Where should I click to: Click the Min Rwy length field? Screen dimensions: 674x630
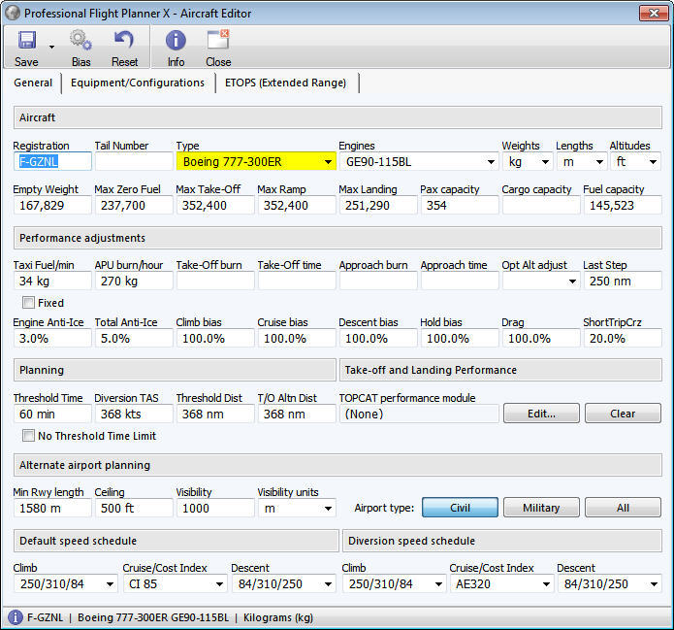52,509
